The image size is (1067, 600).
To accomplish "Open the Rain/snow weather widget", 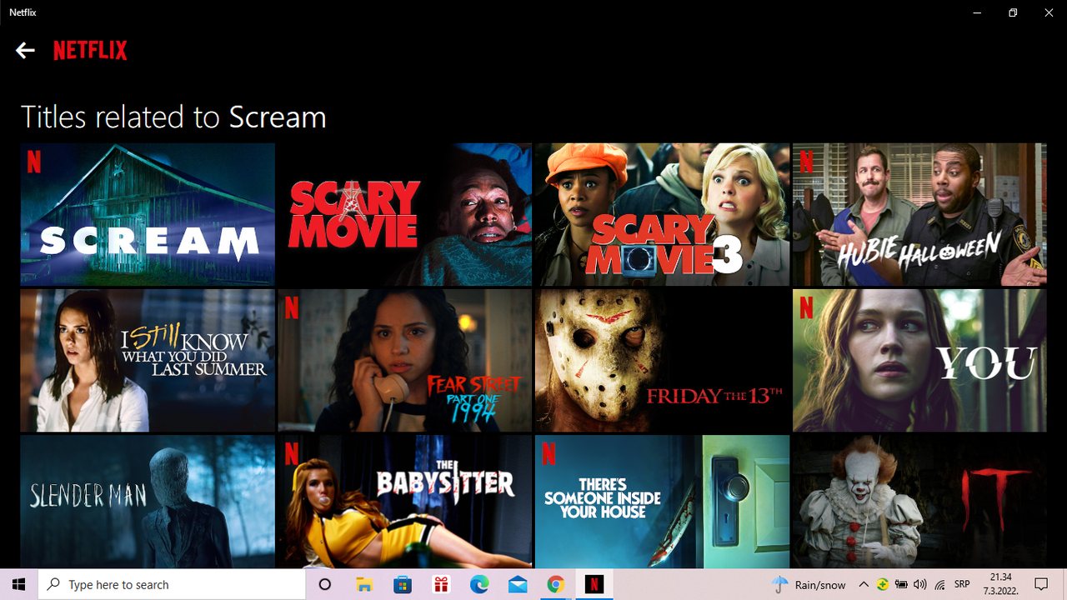I will click(809, 585).
